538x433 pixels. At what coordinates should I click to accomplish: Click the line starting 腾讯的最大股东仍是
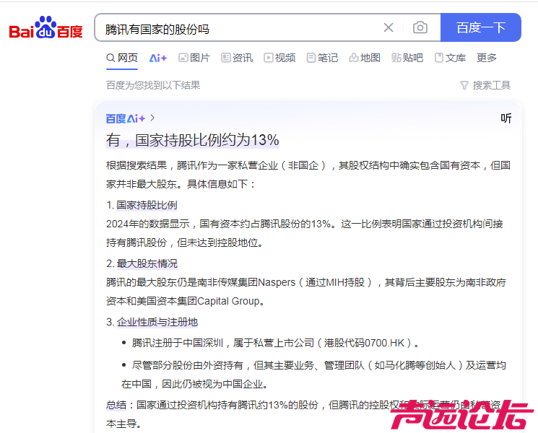tap(306, 292)
